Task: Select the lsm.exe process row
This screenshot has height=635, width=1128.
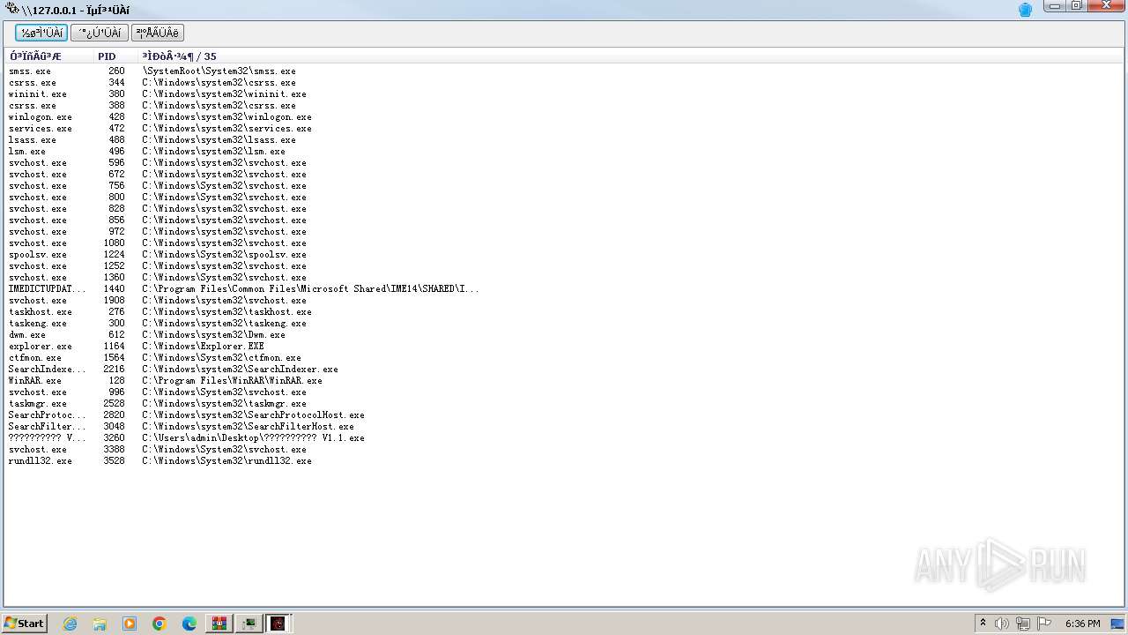Action: [x=564, y=151]
